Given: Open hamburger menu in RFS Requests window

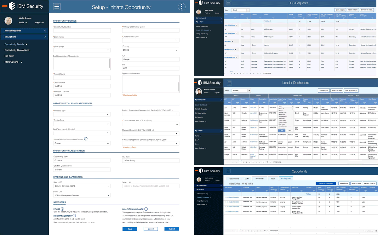Looking at the screenshot, I should click(228, 3).
